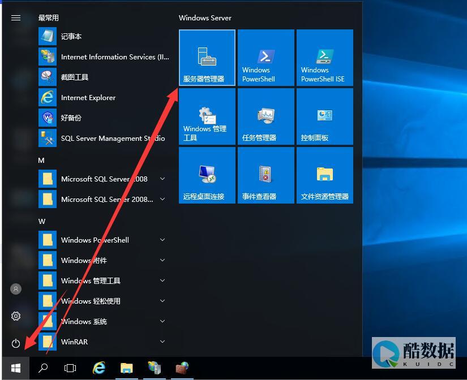Click the Notepad icon (记事本)

(48, 36)
